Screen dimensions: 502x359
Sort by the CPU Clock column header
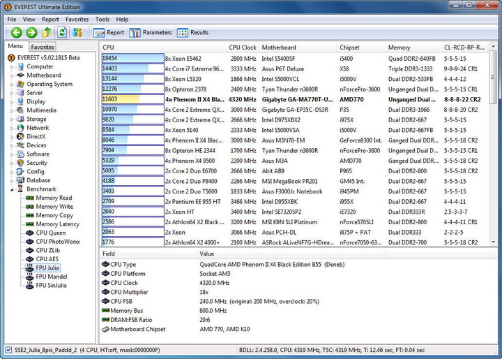click(243, 47)
